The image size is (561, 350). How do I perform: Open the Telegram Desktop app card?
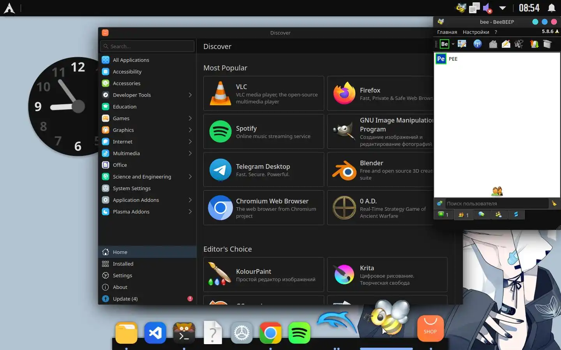click(x=264, y=170)
